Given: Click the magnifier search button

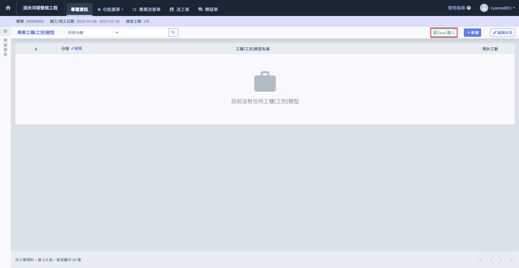Looking at the screenshot, I should click(173, 32).
